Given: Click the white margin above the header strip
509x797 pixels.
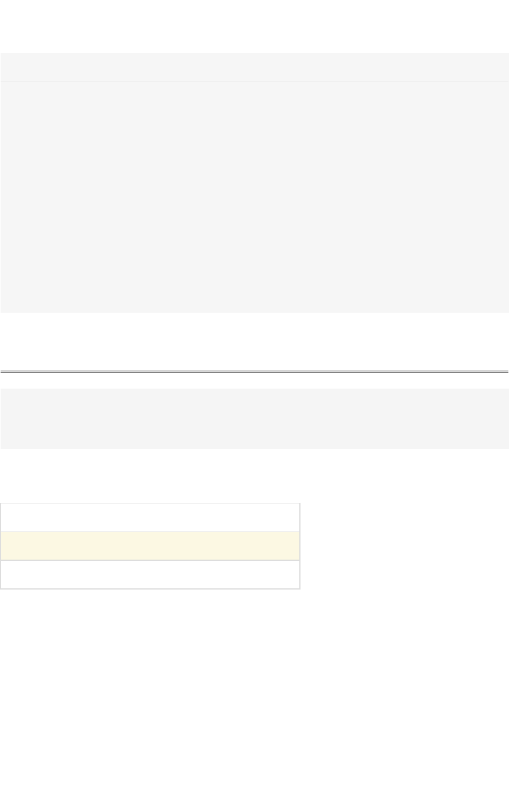Looking at the screenshot, I should pos(254,26).
